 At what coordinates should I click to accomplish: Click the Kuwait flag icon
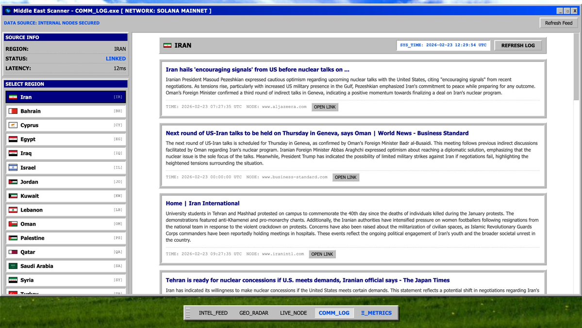tap(13, 196)
